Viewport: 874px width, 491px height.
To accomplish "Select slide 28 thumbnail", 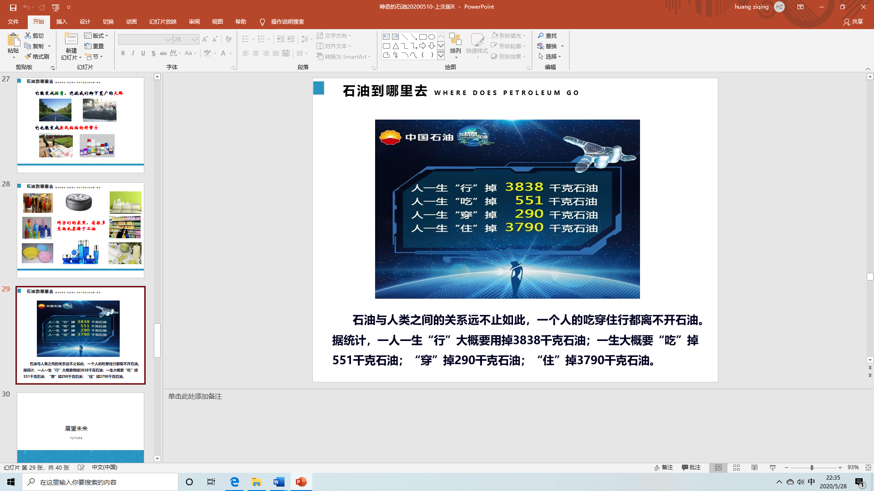I will (x=81, y=230).
